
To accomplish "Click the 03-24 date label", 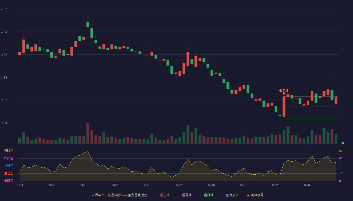I will click(x=19, y=185).
